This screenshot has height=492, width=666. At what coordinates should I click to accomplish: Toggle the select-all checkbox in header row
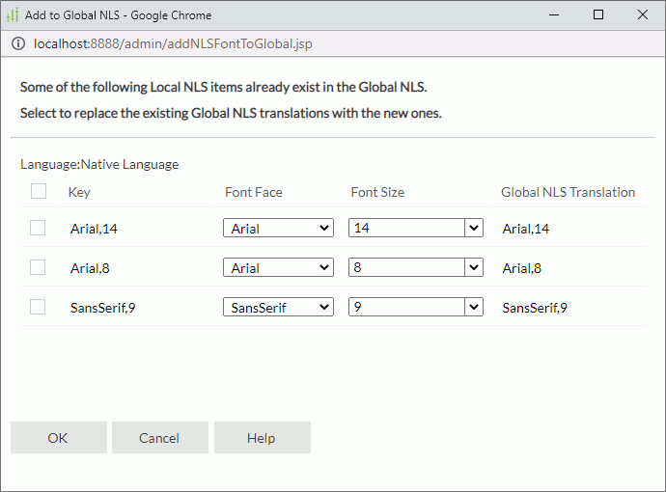(39, 191)
